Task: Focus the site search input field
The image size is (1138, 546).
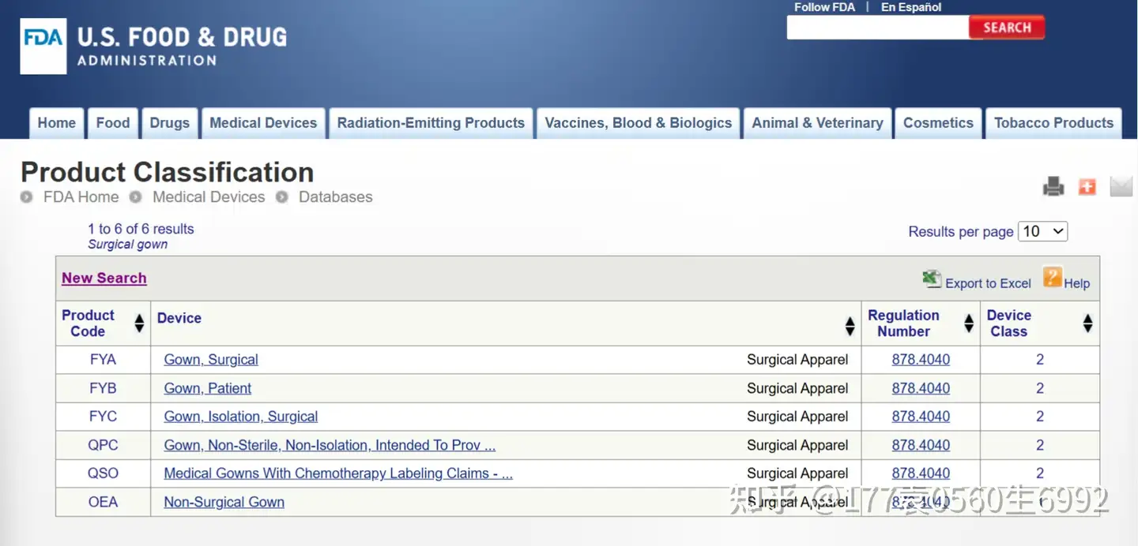Action: tap(878, 28)
